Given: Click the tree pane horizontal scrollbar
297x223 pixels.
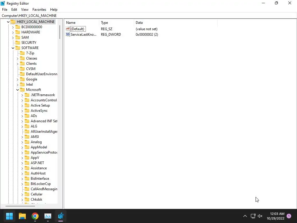Looking at the screenshot, I should pos(20,206).
